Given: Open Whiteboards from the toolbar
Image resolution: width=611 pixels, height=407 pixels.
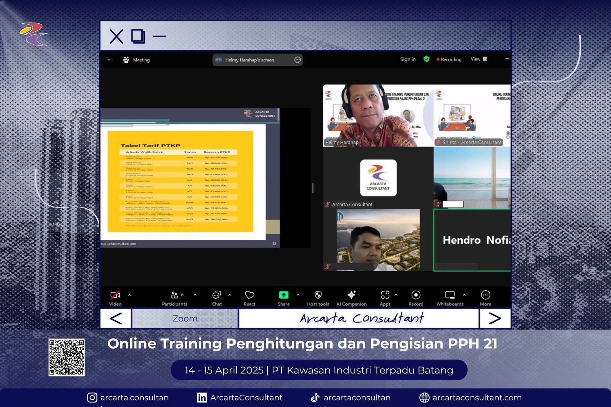Looking at the screenshot, I should [x=450, y=295].
